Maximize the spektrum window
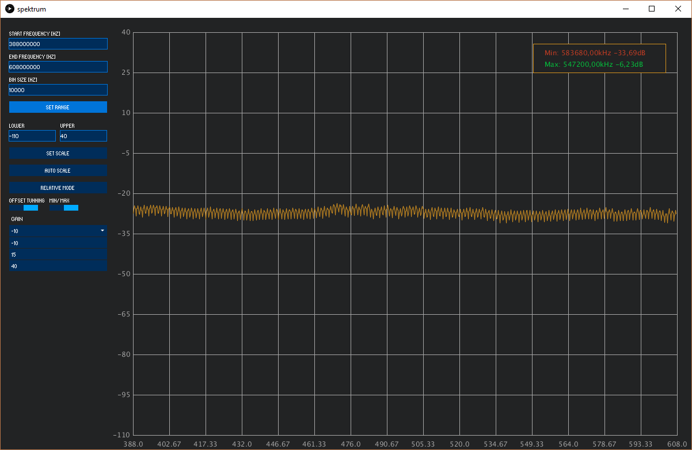Viewport: 692px width, 450px height. 652,9
